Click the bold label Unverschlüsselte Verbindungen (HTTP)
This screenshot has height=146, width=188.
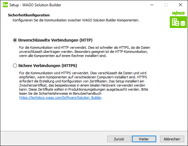[x=55, y=40]
